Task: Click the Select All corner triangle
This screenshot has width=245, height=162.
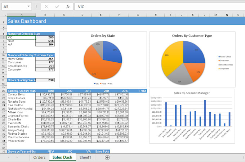Action: pos(3,15)
